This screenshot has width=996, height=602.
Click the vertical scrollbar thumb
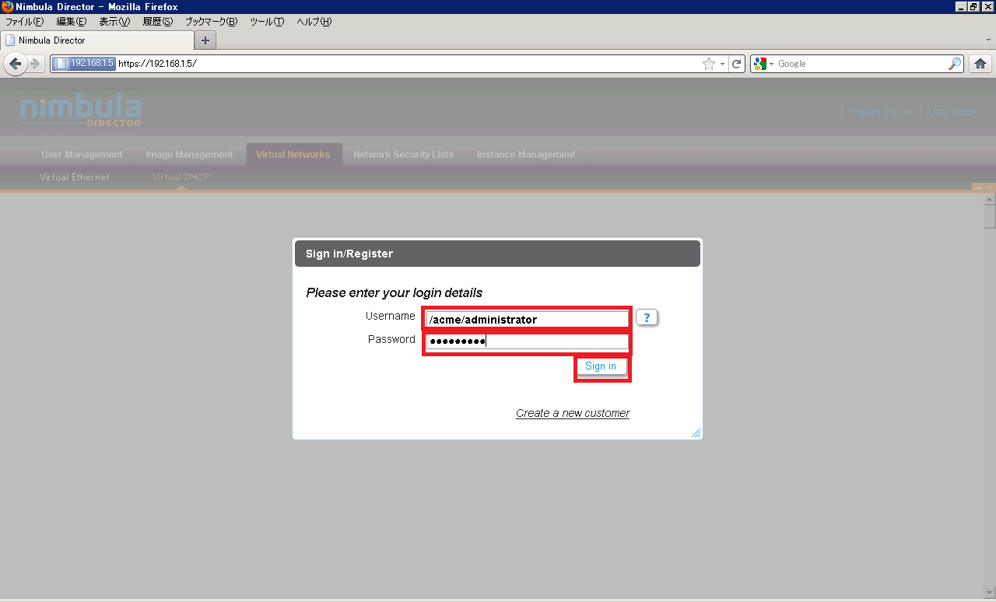990,215
